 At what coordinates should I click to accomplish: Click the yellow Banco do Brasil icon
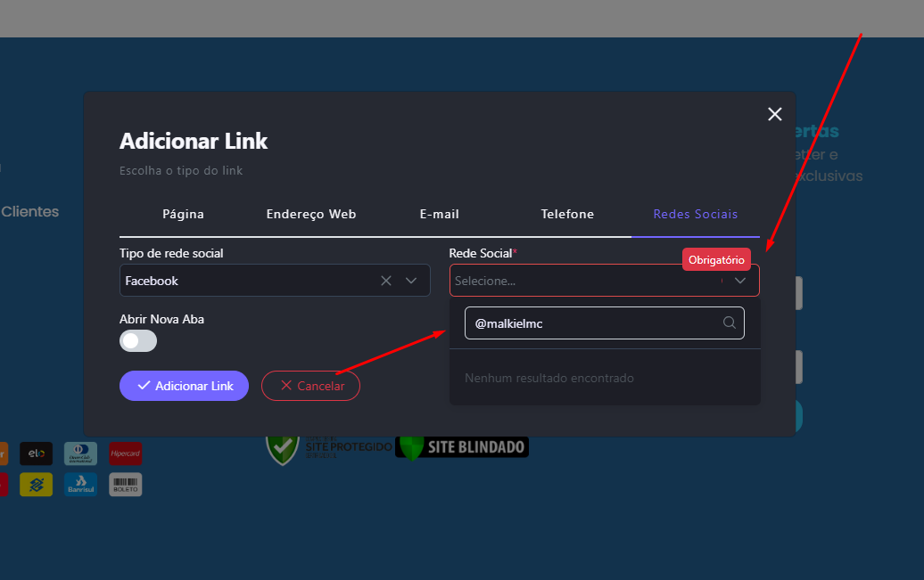coord(37,485)
